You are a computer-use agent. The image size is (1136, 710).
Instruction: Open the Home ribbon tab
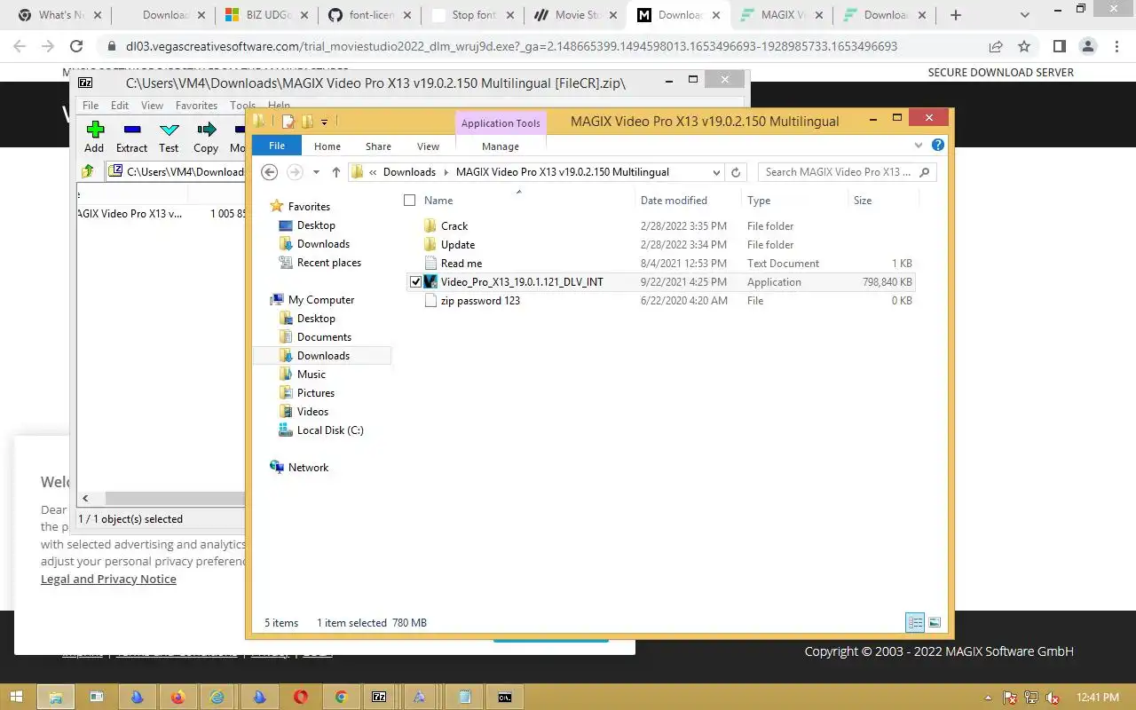327,146
